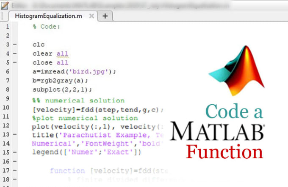288x187 pixels.
Task: Set breakpoint dash on line 4
Action: [x=15, y=53]
